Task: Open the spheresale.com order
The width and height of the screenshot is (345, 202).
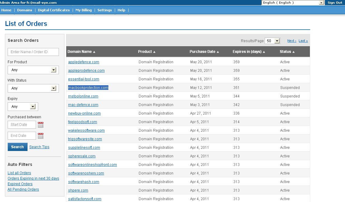Action: [x=82, y=156]
